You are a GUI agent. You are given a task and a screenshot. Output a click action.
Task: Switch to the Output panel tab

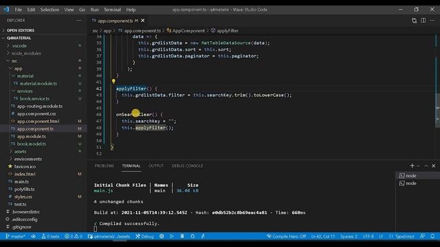pyautogui.click(x=156, y=166)
